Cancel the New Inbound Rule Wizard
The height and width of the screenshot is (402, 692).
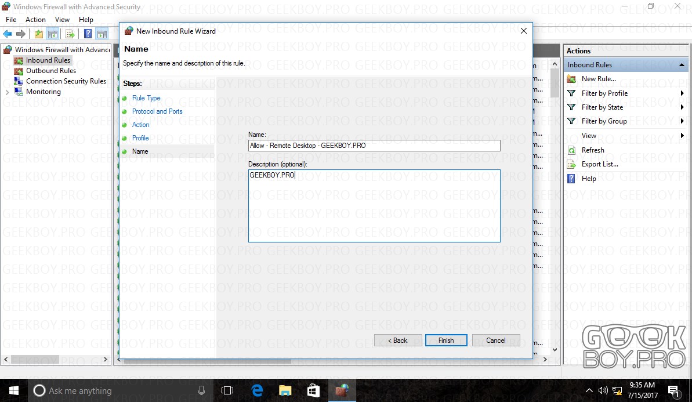[x=495, y=341]
